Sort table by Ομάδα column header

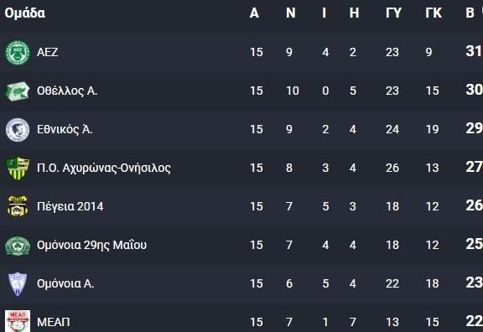pyautogui.click(x=24, y=13)
